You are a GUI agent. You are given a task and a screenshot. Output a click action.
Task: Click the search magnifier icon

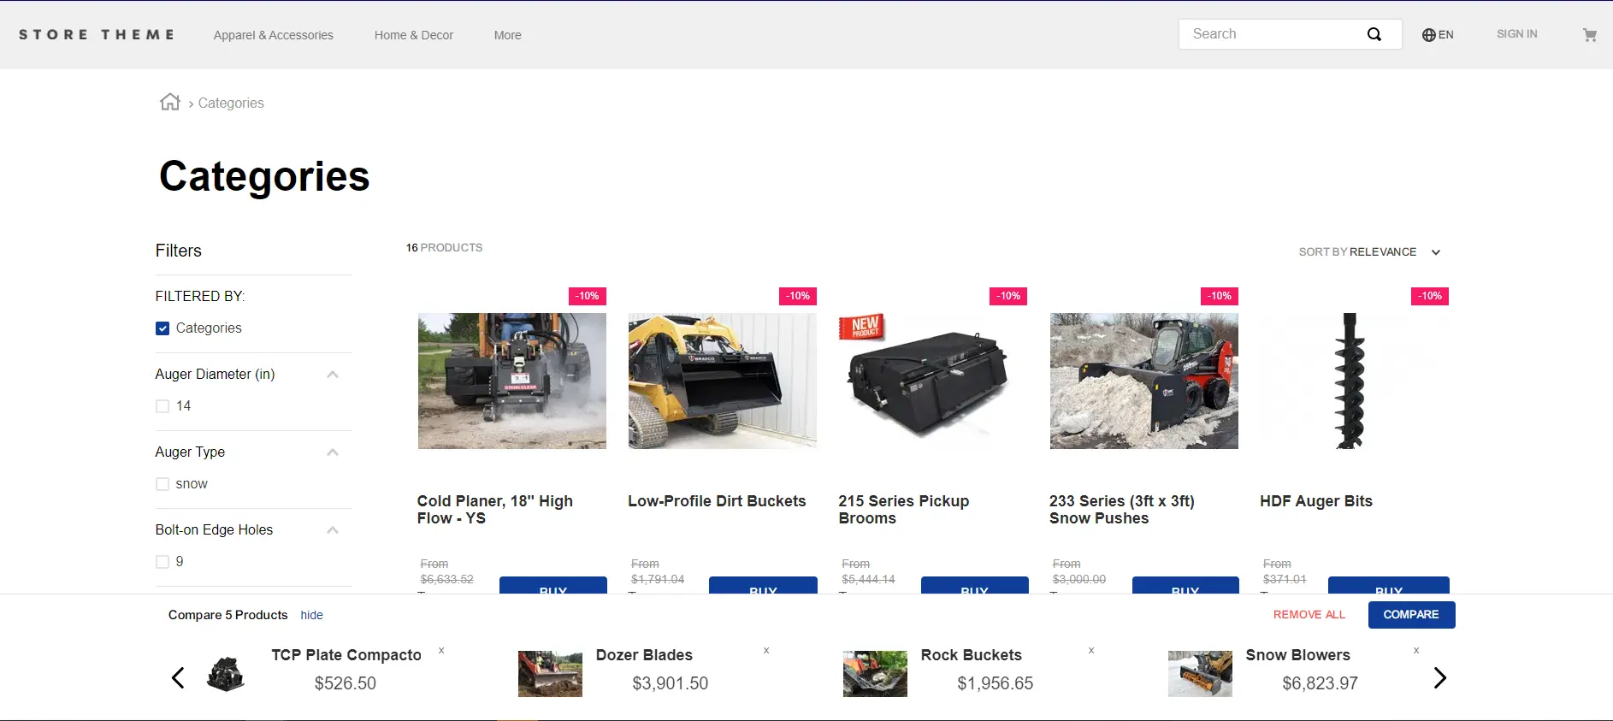click(1374, 34)
